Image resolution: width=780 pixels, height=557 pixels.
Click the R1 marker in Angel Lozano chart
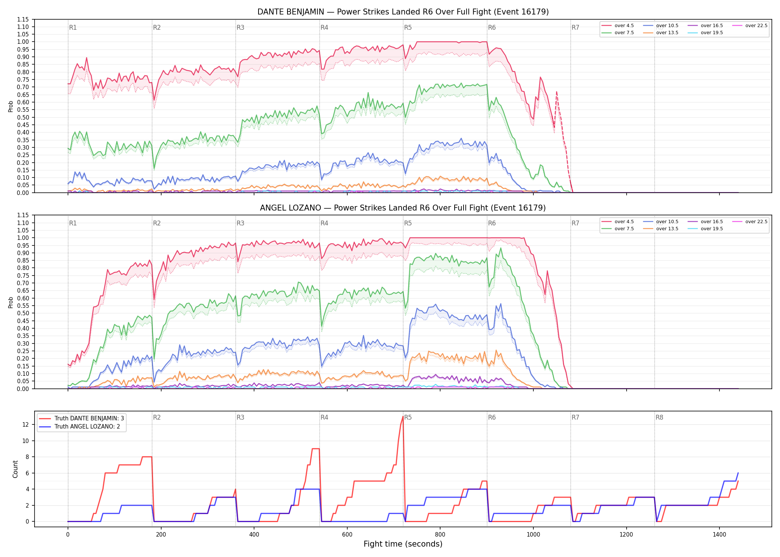pos(73,223)
